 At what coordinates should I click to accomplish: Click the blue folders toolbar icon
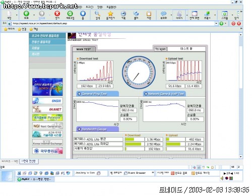[136, 14]
